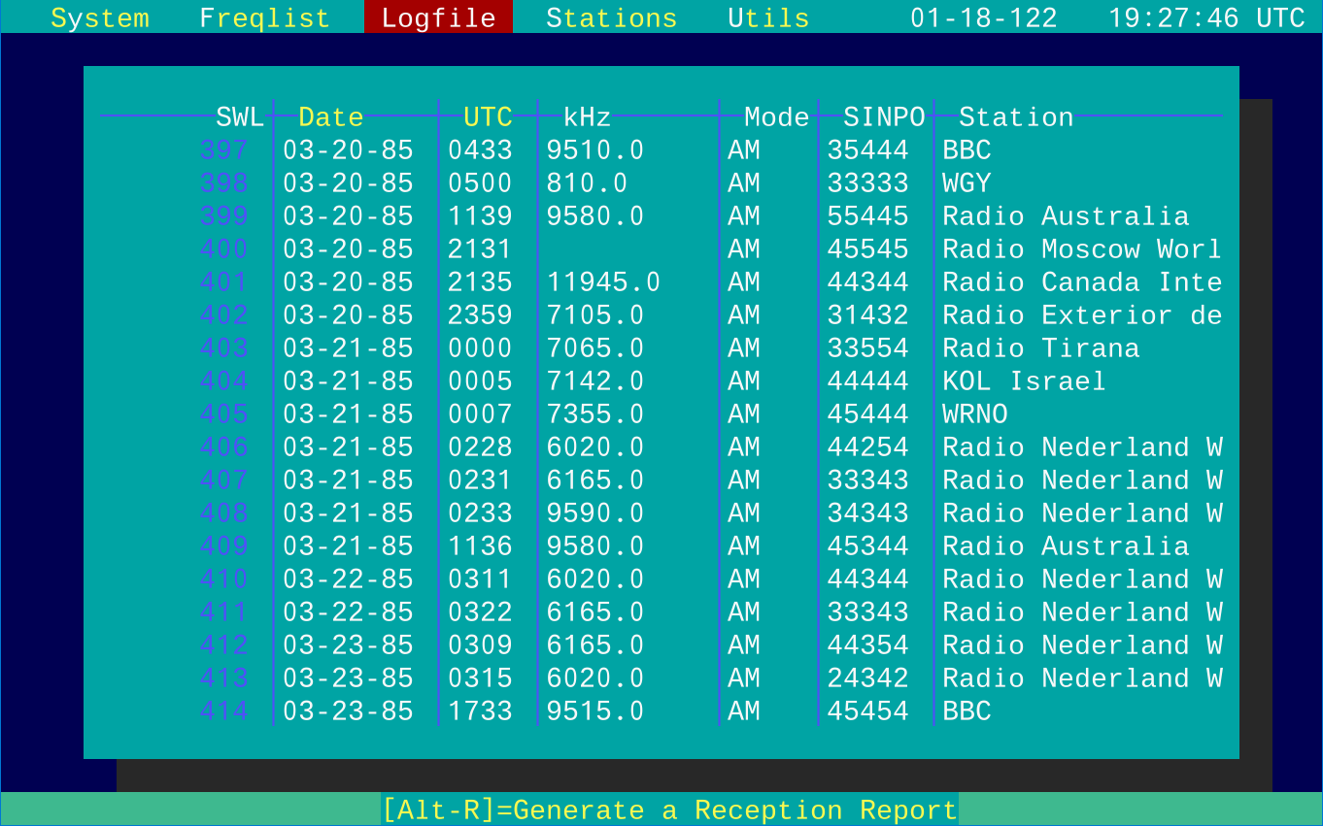
Task: Click the SINPO value 55445
Action: click(x=867, y=216)
